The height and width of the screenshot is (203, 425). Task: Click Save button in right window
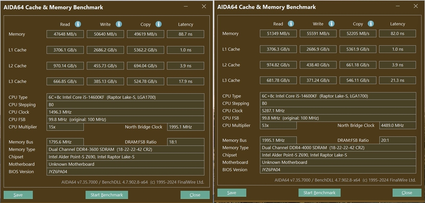pos(232,193)
